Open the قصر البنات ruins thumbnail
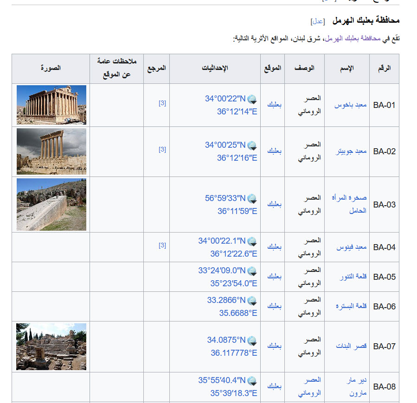417x403 pixels. coord(51,346)
